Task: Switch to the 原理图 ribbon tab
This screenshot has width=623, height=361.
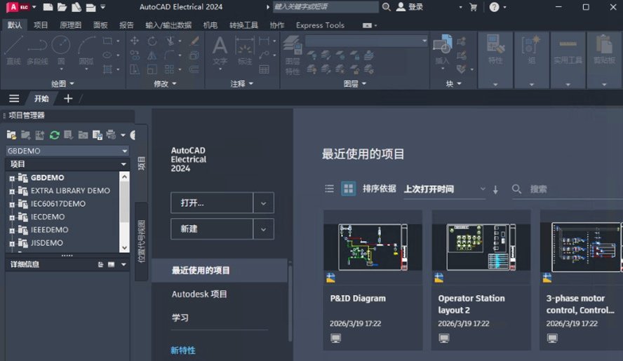Action: (70, 25)
